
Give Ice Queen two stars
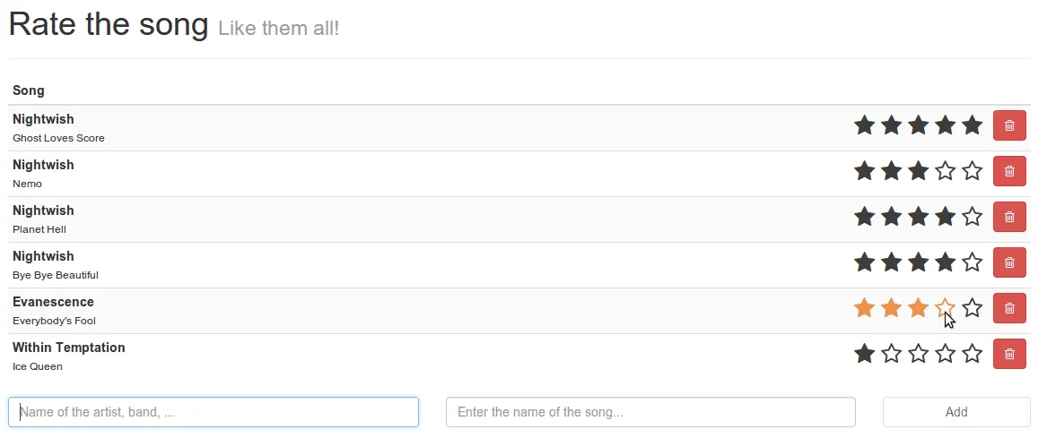click(891, 354)
